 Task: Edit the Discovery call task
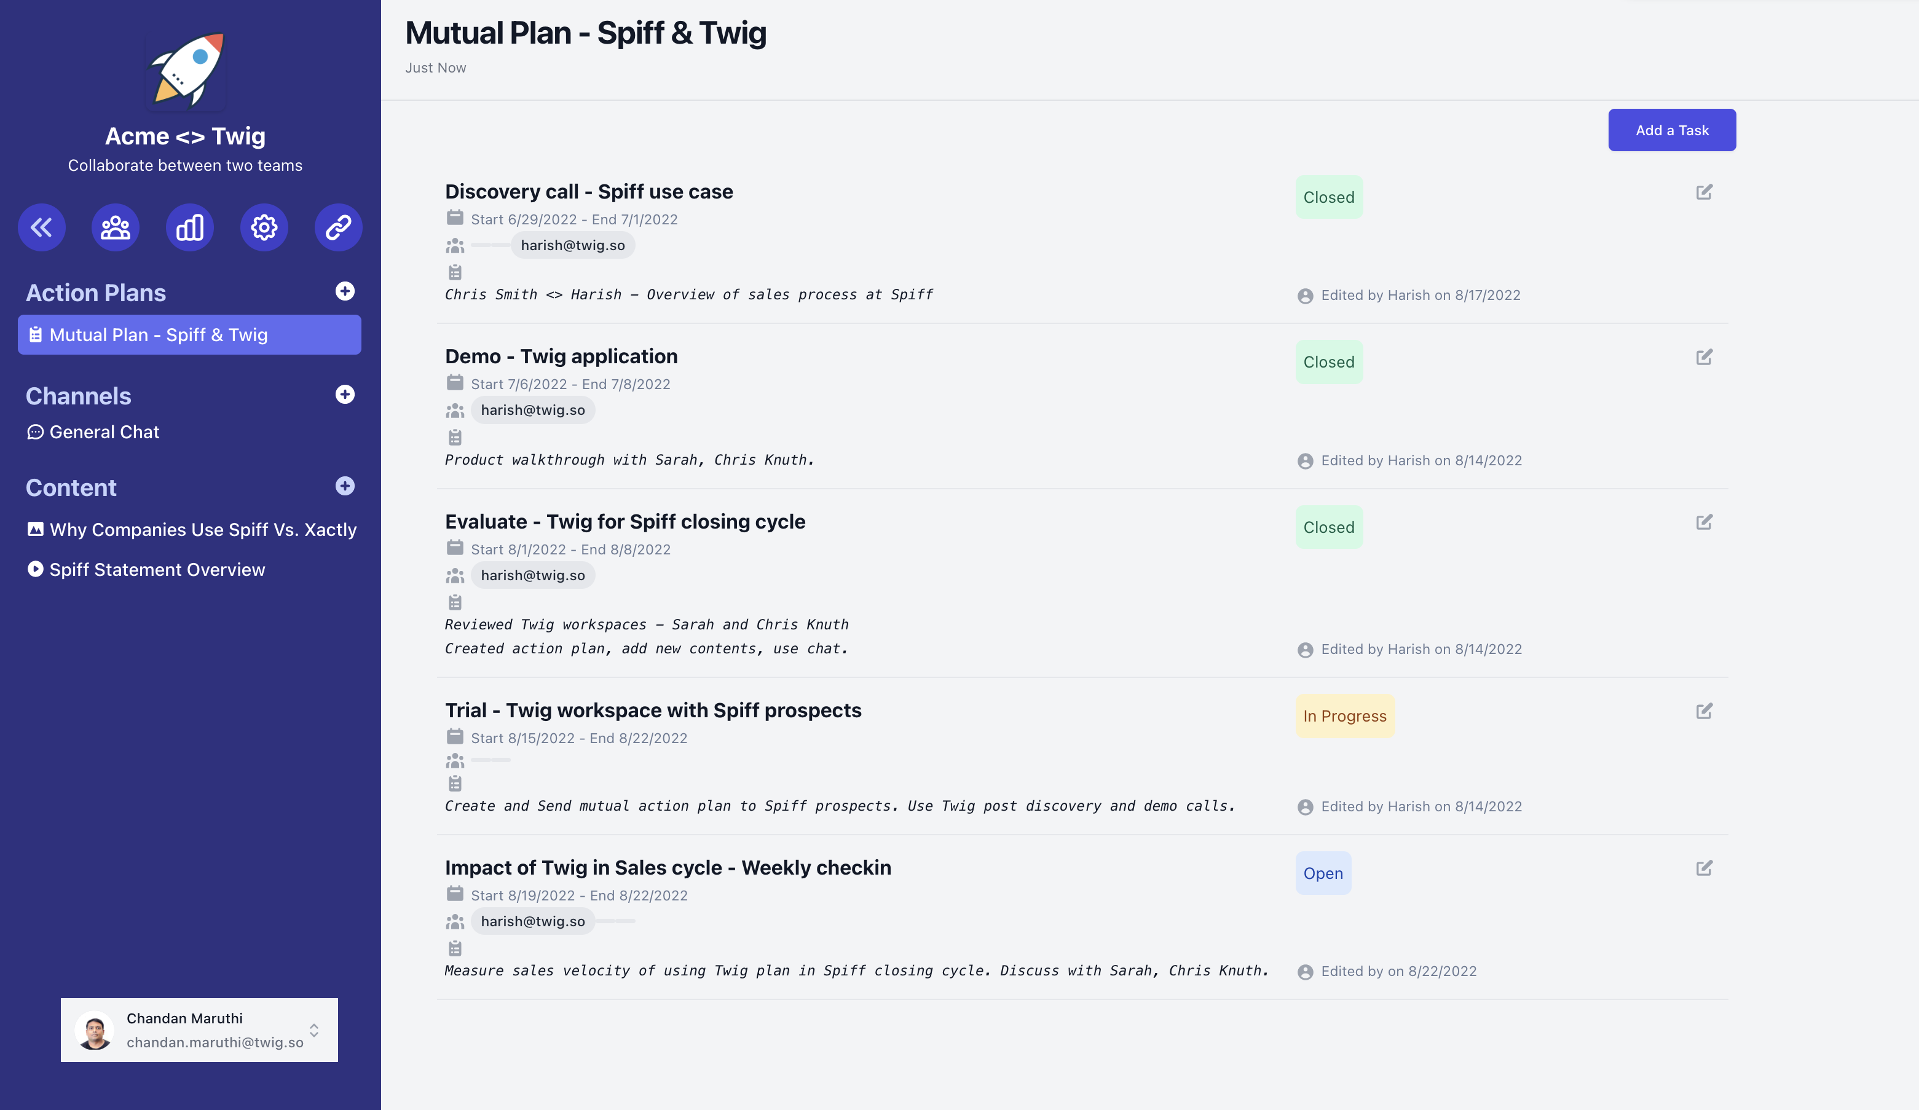[x=1704, y=192]
